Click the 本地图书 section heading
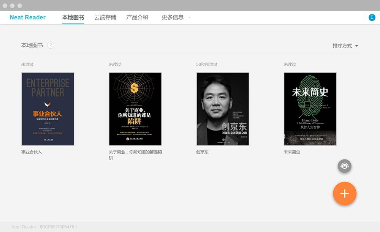This screenshot has height=232, width=380. pos(32,45)
